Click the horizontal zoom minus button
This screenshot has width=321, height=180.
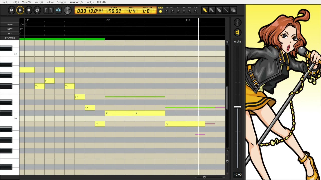[x=196, y=177]
